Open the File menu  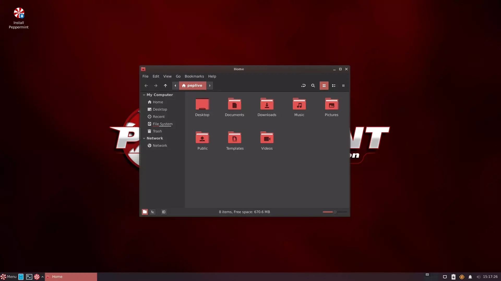[145, 76]
